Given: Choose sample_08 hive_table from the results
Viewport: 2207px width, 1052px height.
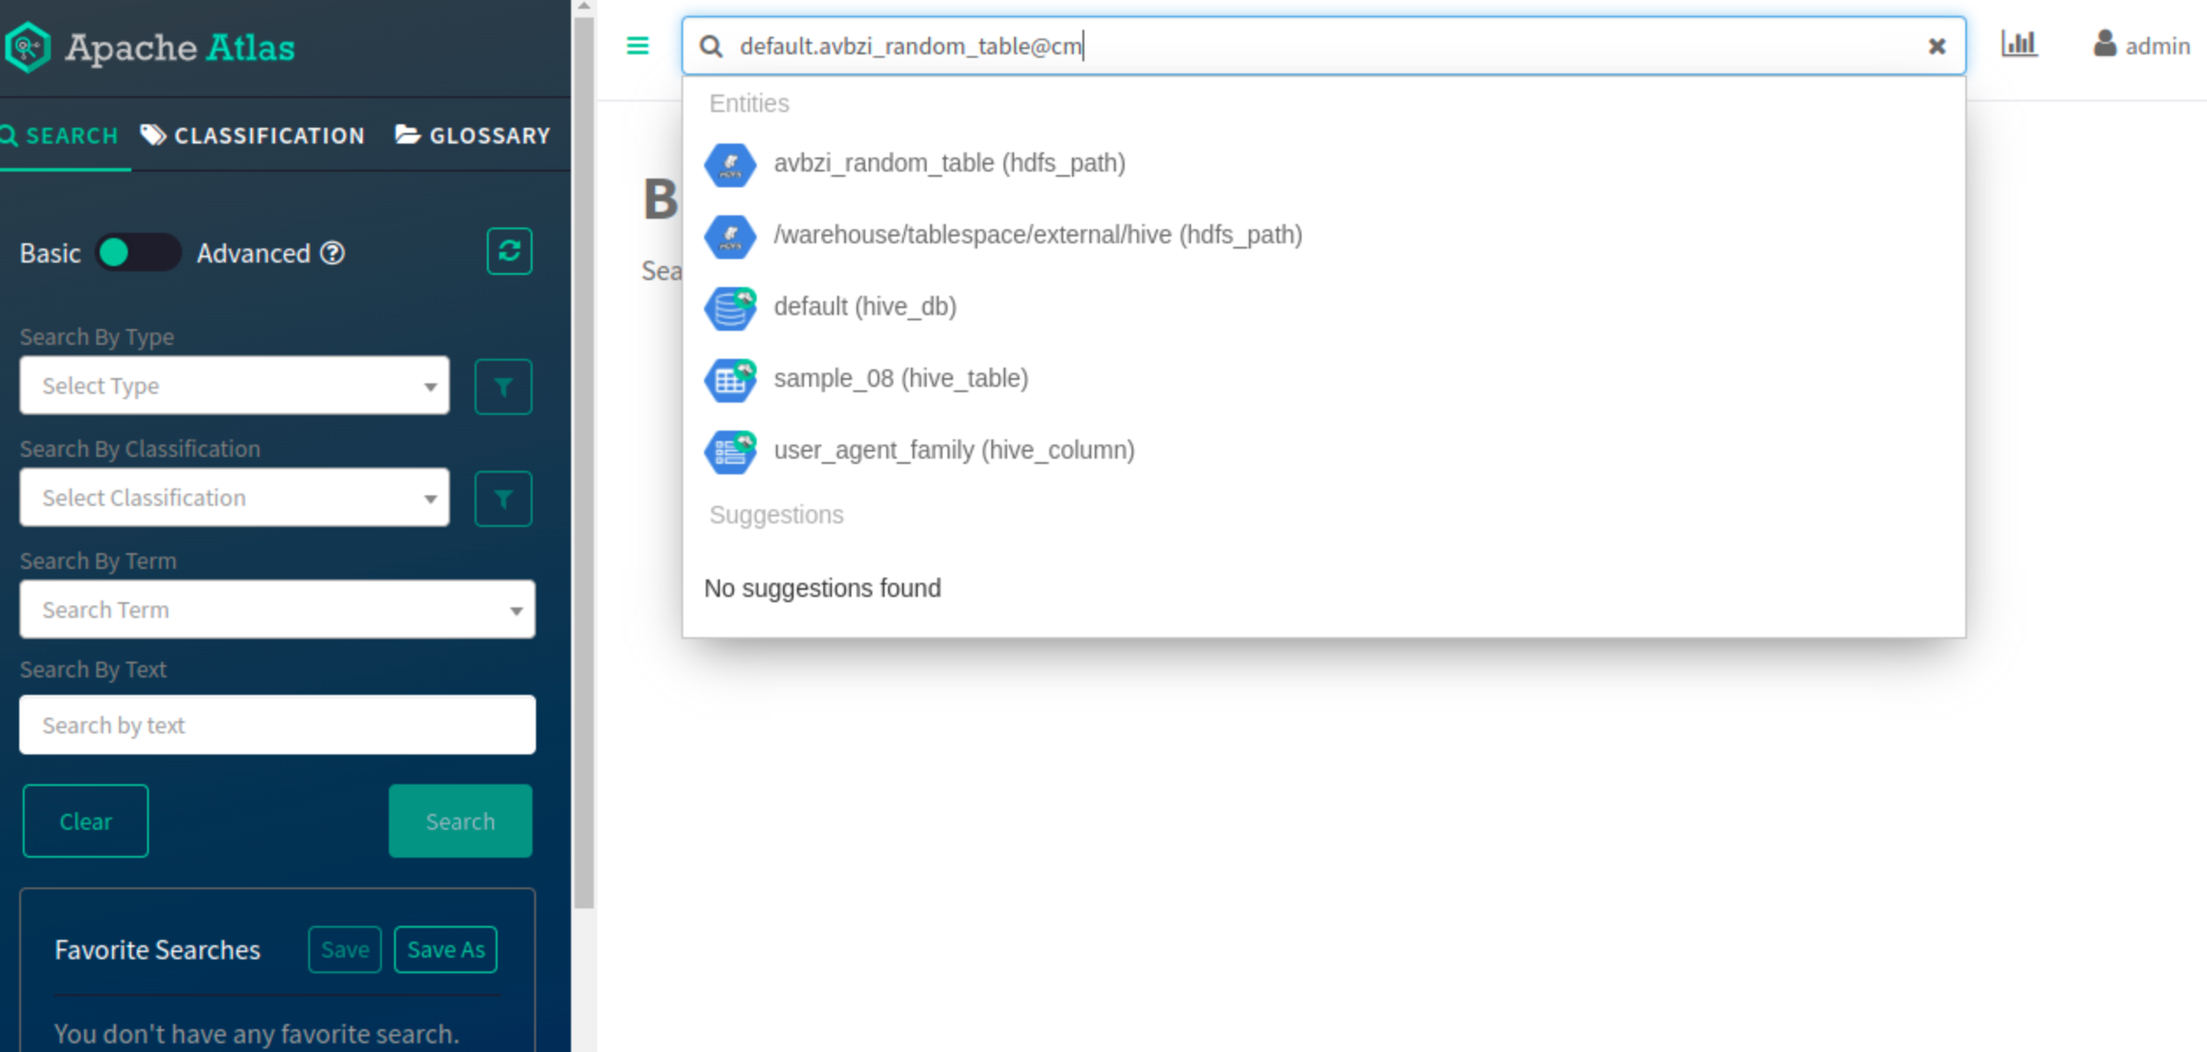Looking at the screenshot, I should pyautogui.click(x=900, y=379).
